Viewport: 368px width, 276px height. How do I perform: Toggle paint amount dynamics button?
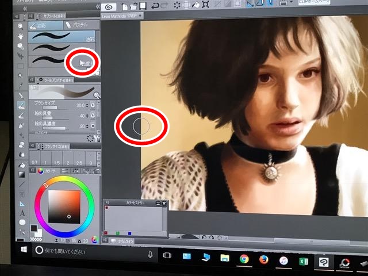click(x=93, y=116)
